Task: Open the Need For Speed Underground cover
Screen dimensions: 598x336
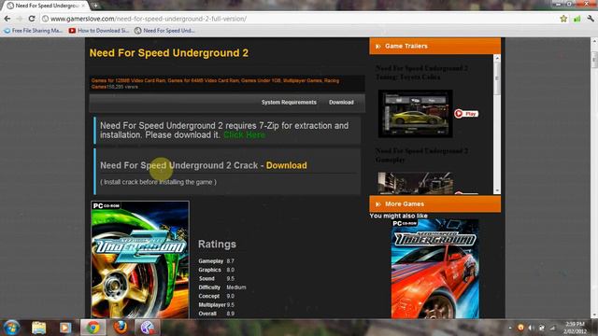Action: coord(435,269)
